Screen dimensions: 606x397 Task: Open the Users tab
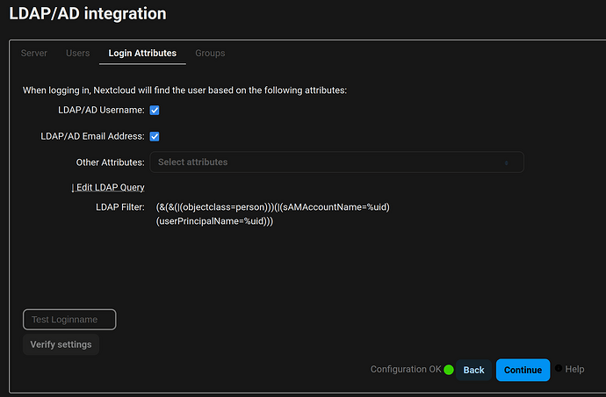point(77,53)
